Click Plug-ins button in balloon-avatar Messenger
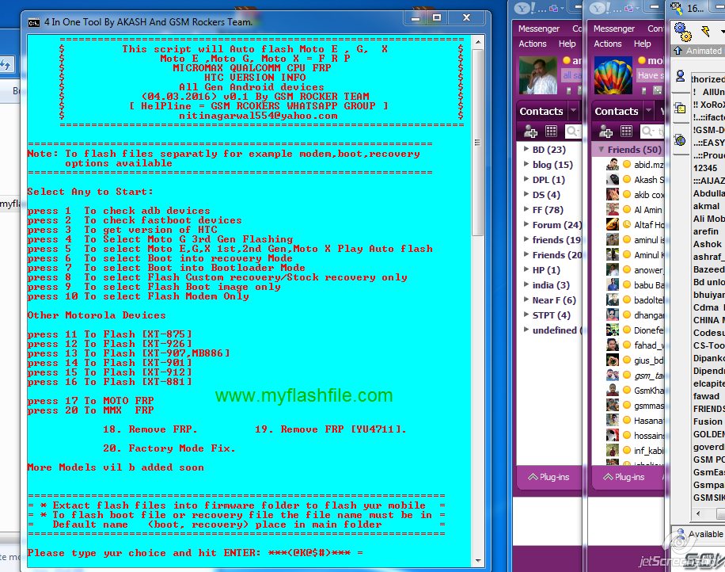This screenshot has width=725, height=572. (624, 477)
